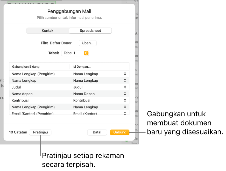The width and height of the screenshot is (226, 171).
Task: Select the Judul merge field name
Action: [x=16, y=87]
